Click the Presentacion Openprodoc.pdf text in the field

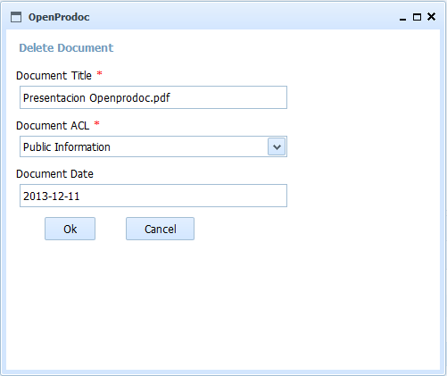[x=96, y=98]
